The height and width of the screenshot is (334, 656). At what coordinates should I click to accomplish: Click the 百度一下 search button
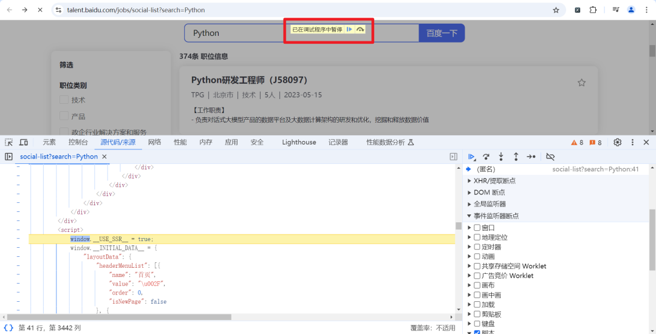(x=442, y=33)
